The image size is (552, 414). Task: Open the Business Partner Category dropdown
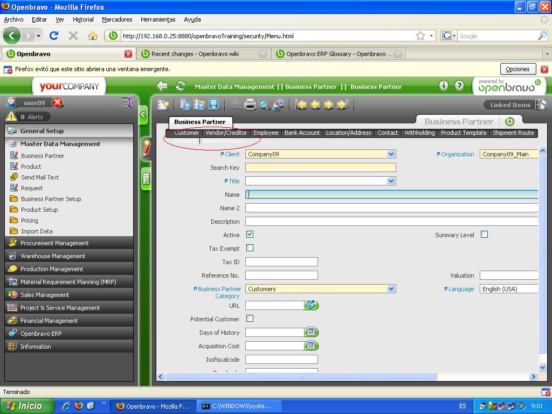[391, 289]
